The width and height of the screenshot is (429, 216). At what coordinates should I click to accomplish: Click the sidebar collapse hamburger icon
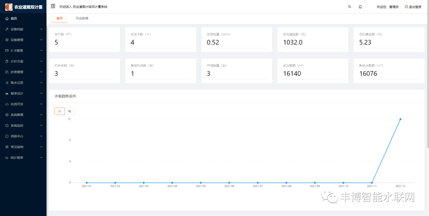point(53,6)
